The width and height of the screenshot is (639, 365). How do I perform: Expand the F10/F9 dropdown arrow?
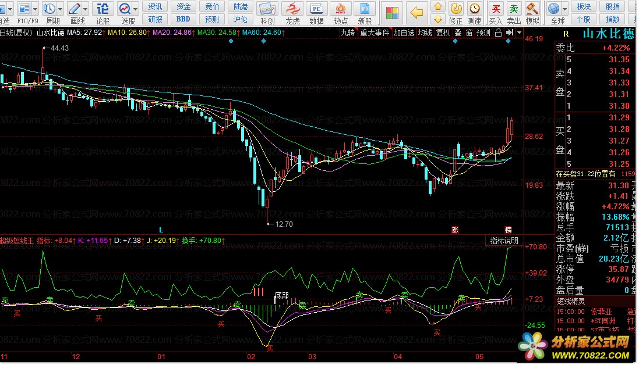(x=36, y=9)
